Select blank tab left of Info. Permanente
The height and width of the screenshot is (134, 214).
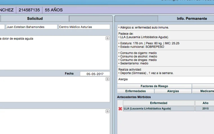pyautogui.click(x=136, y=19)
